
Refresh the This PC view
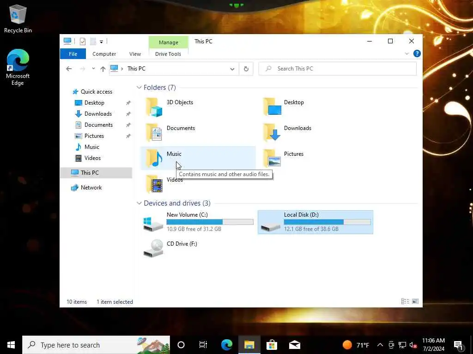click(x=246, y=69)
